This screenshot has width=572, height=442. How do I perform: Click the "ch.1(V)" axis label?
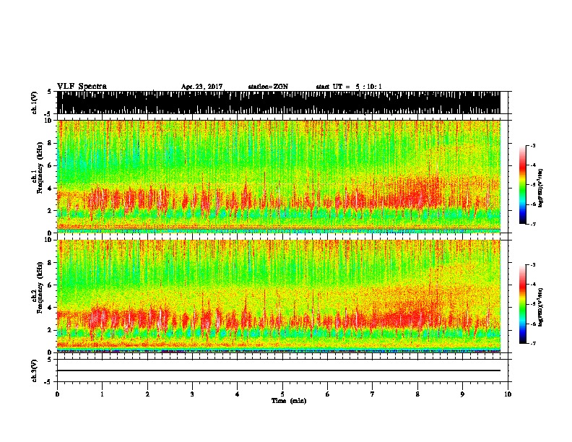[x=35, y=103]
